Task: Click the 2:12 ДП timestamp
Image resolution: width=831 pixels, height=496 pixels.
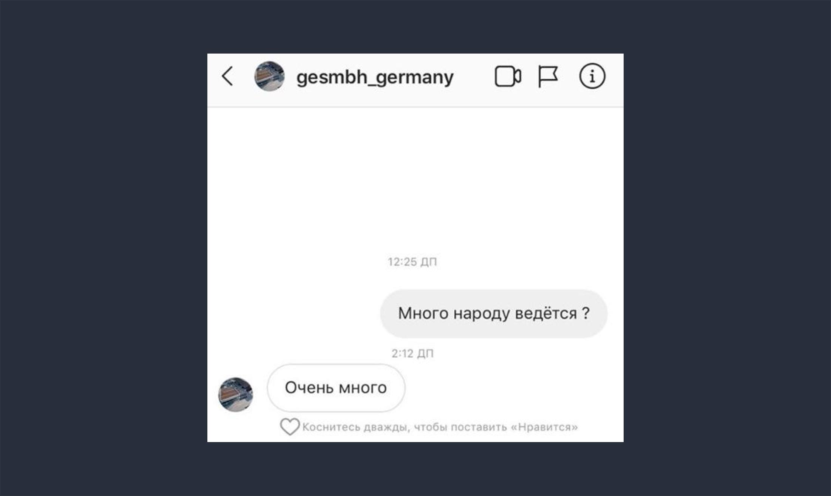Action: pyautogui.click(x=412, y=353)
